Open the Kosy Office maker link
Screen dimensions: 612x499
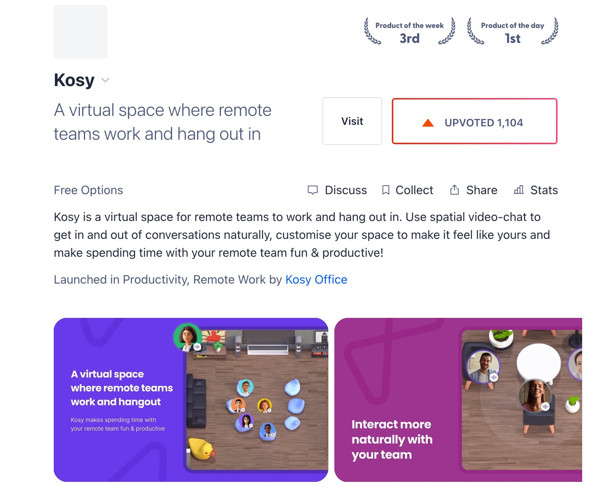[316, 279]
